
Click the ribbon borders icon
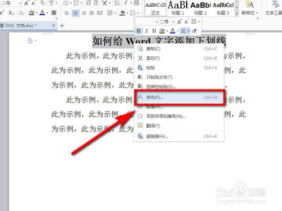point(133,13)
